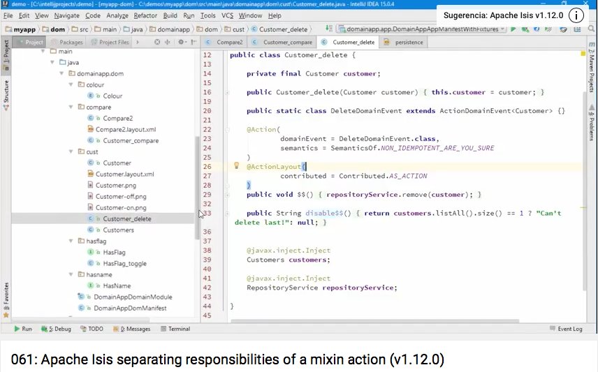This screenshot has width=598, height=372.
Task: Open the Run tool window button
Action: (23, 329)
